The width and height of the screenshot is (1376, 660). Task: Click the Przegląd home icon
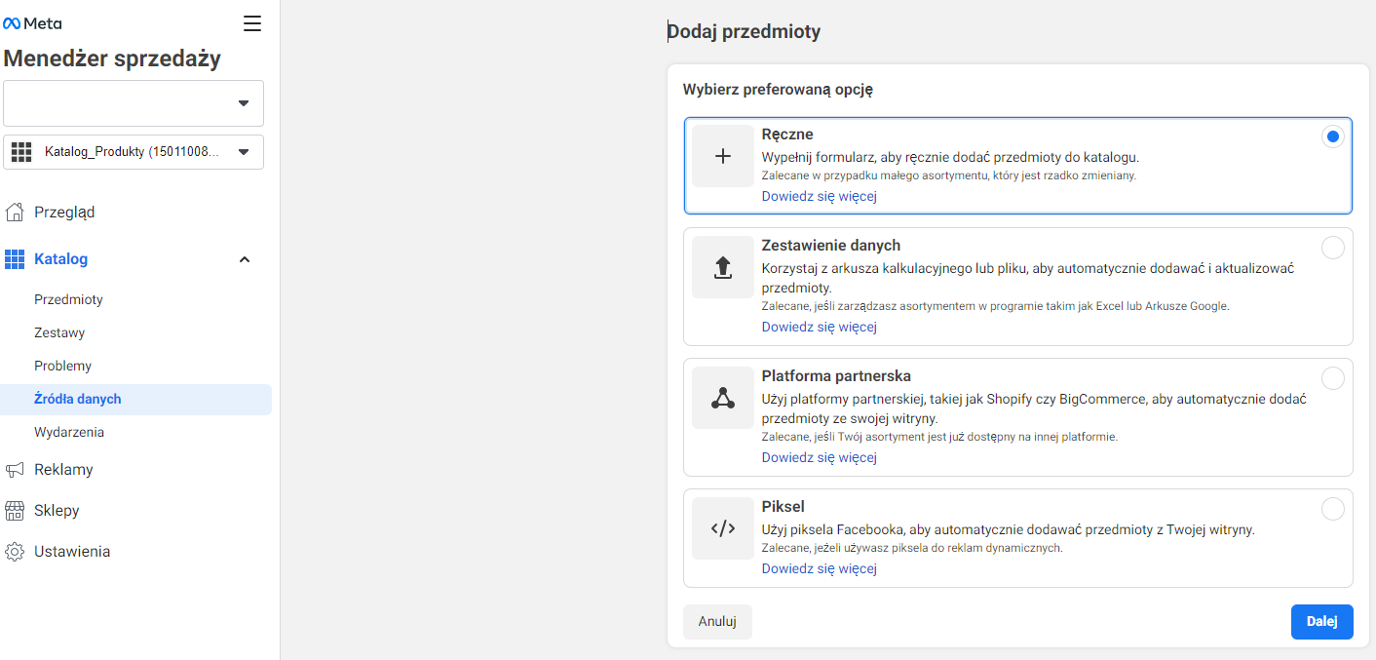coord(15,213)
